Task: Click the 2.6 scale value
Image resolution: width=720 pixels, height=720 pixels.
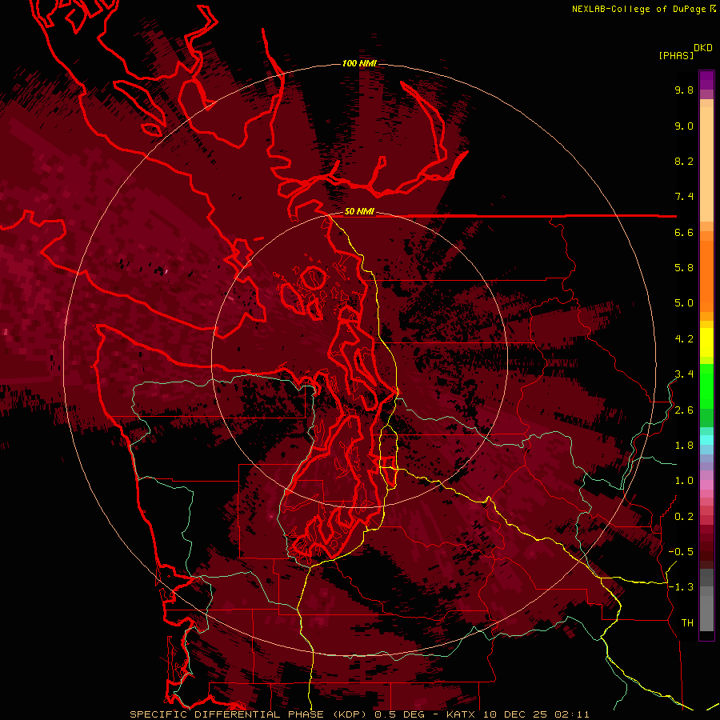Action: coord(684,410)
